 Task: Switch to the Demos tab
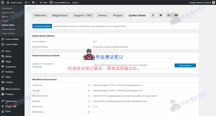(102, 15)
